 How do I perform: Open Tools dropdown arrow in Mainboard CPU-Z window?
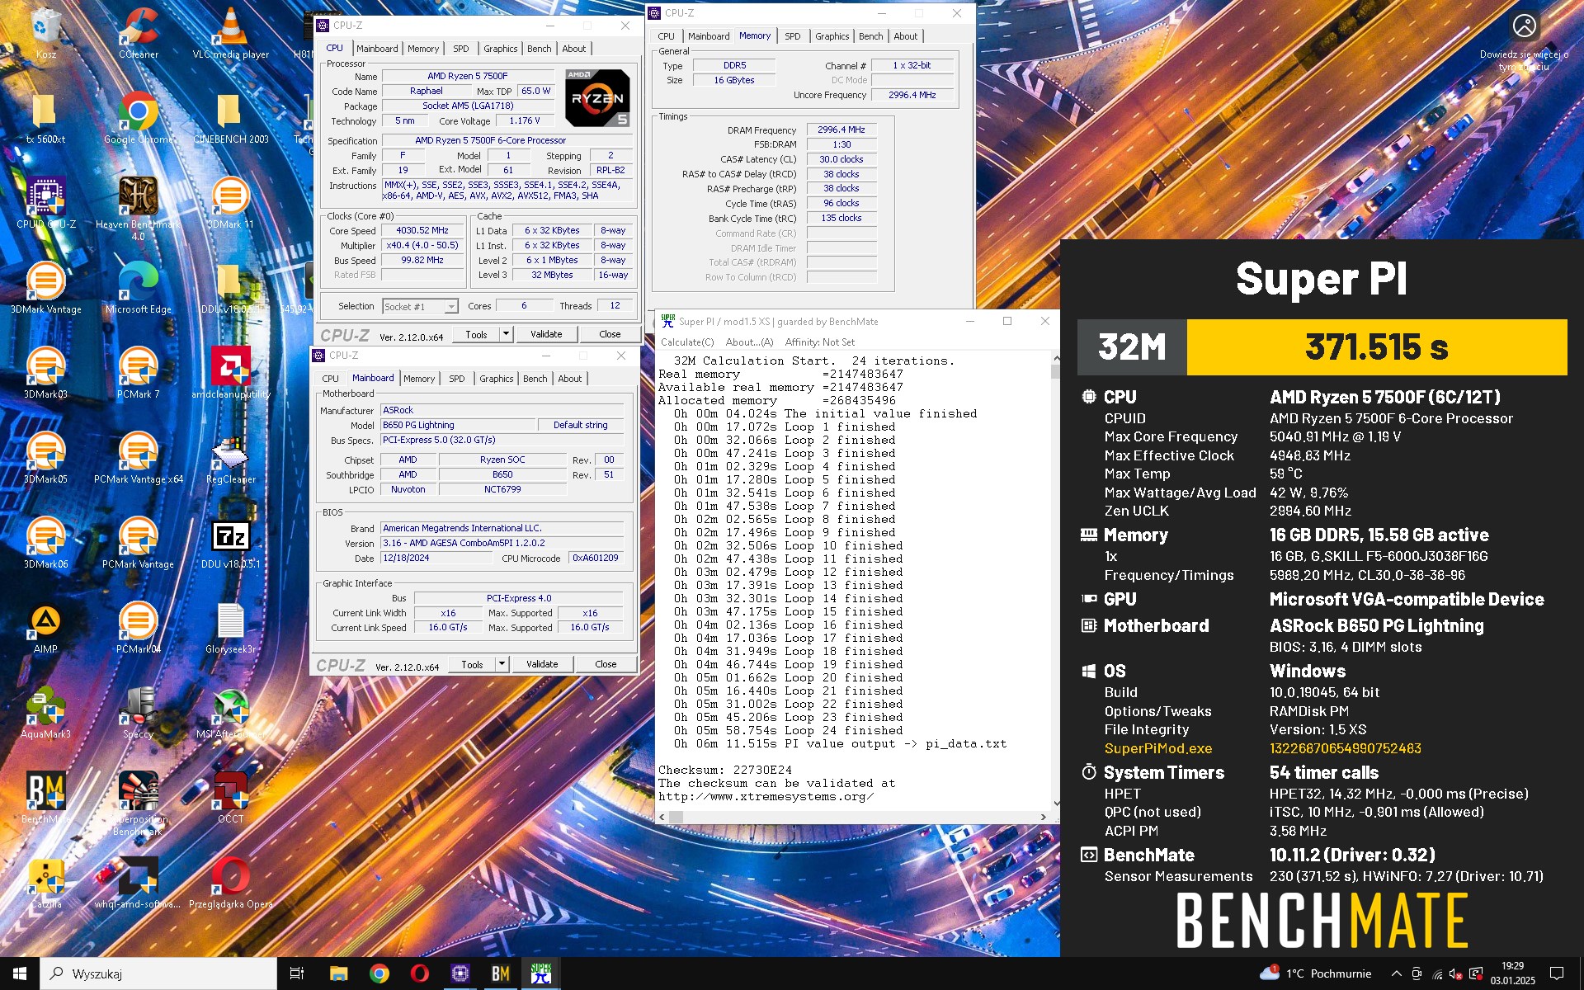(x=502, y=664)
